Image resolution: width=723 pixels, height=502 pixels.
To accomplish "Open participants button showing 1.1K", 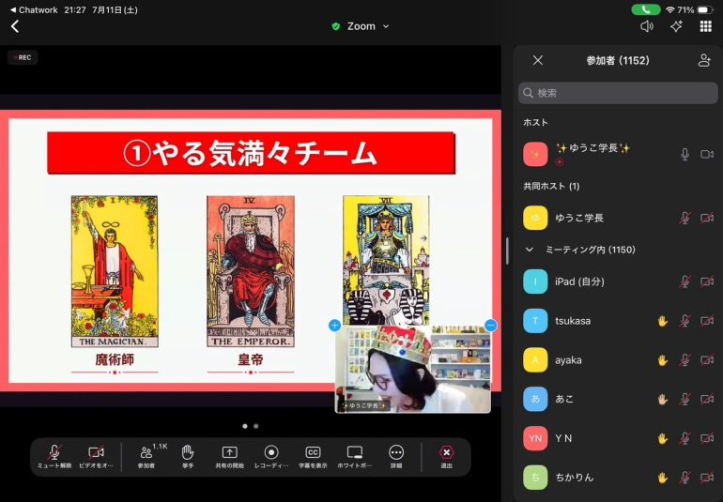I will pyautogui.click(x=148, y=457).
